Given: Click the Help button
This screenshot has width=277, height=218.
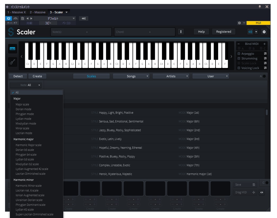Looking at the screenshot, I should point(201,32).
